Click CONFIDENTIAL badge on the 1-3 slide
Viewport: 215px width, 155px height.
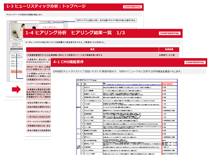[x=132, y=7]
